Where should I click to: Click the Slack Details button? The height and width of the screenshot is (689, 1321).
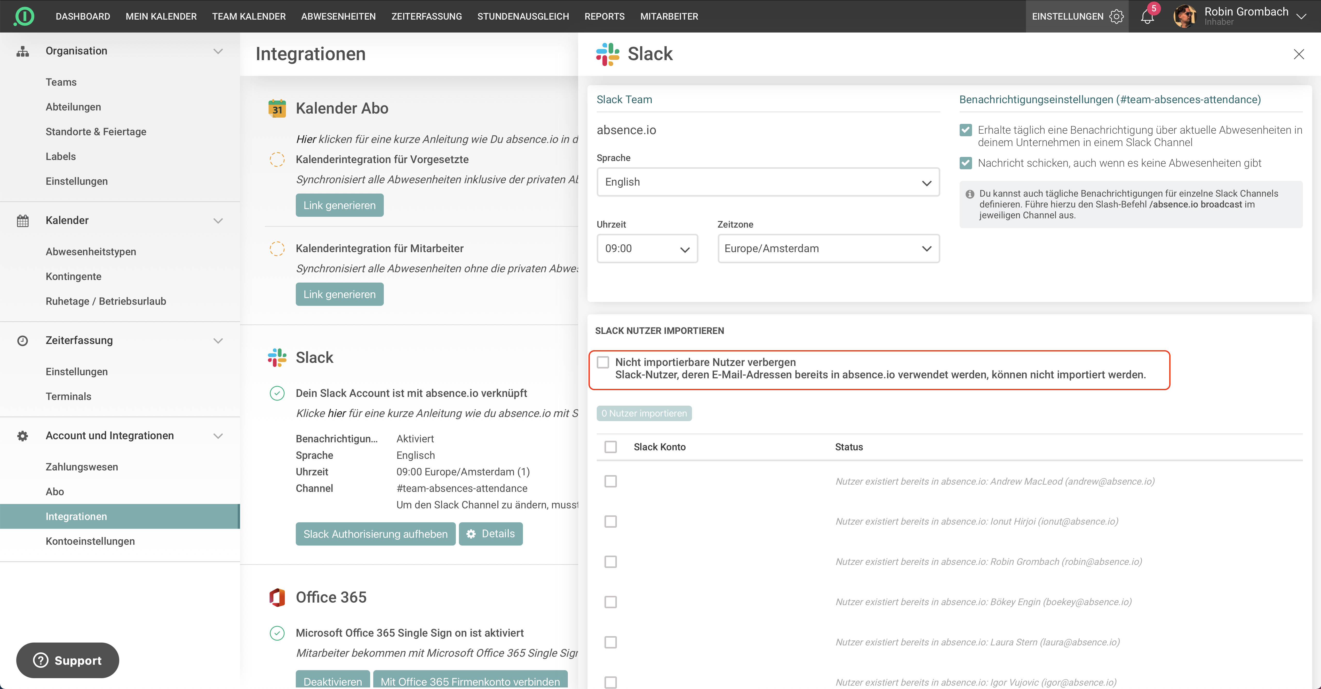click(x=491, y=534)
